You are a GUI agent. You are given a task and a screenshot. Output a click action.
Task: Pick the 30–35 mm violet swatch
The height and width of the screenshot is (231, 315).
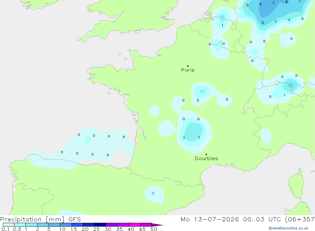(112, 225)
